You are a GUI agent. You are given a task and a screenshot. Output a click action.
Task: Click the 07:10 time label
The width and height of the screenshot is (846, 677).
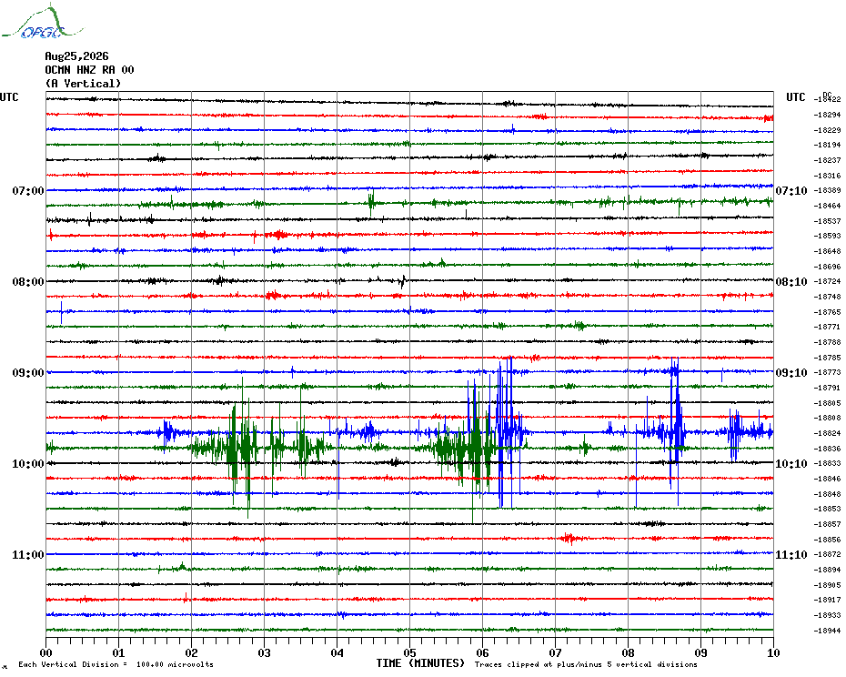click(x=791, y=190)
